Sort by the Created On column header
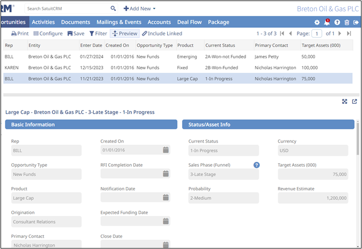The width and height of the screenshot is (362, 249). coord(120,45)
